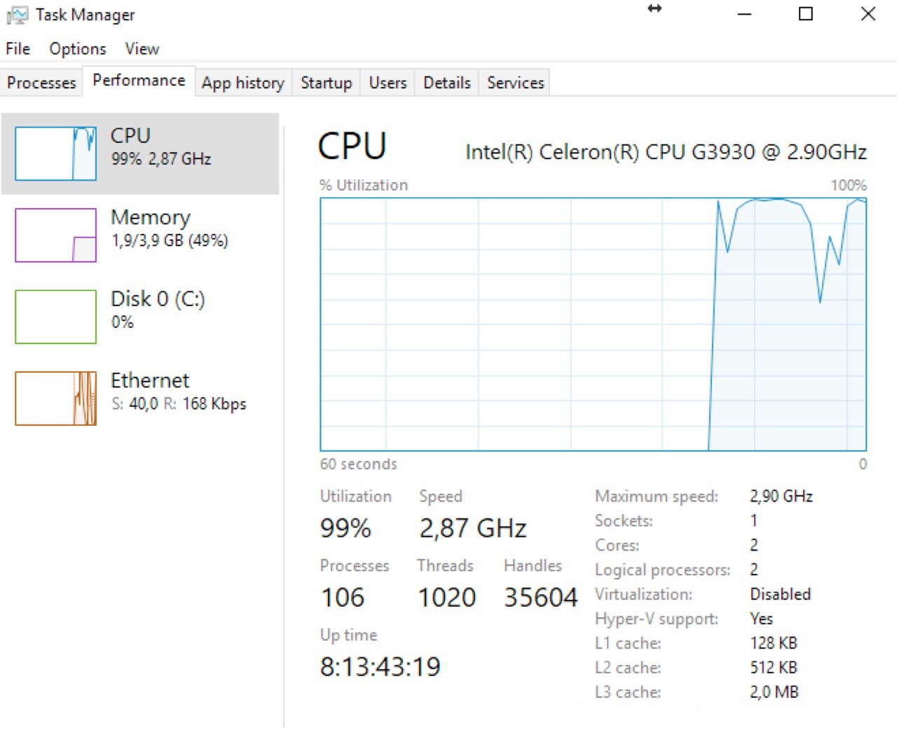Viewport: 897px width, 744px height.
Task: Click the Hyper-V support Yes value
Action: (761, 619)
